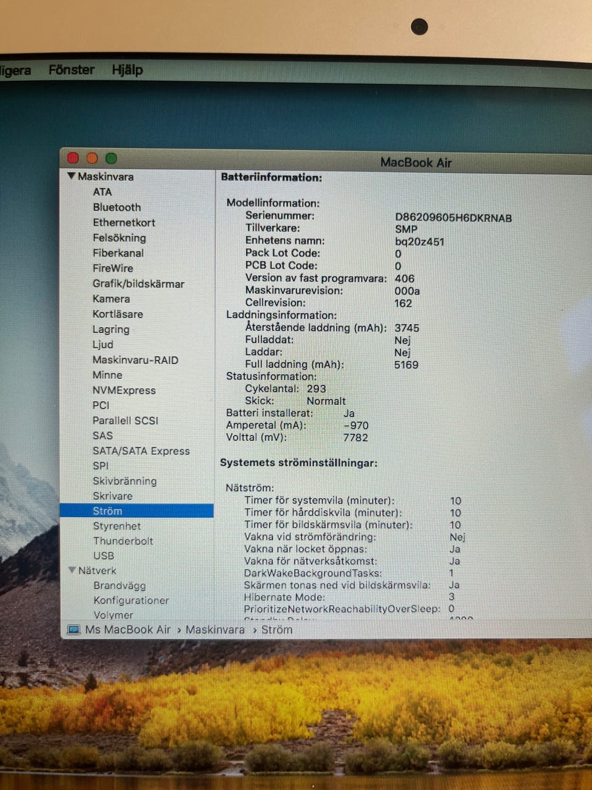The image size is (592, 790).
Task: Select Ljud in the sidebar
Action: tap(103, 344)
